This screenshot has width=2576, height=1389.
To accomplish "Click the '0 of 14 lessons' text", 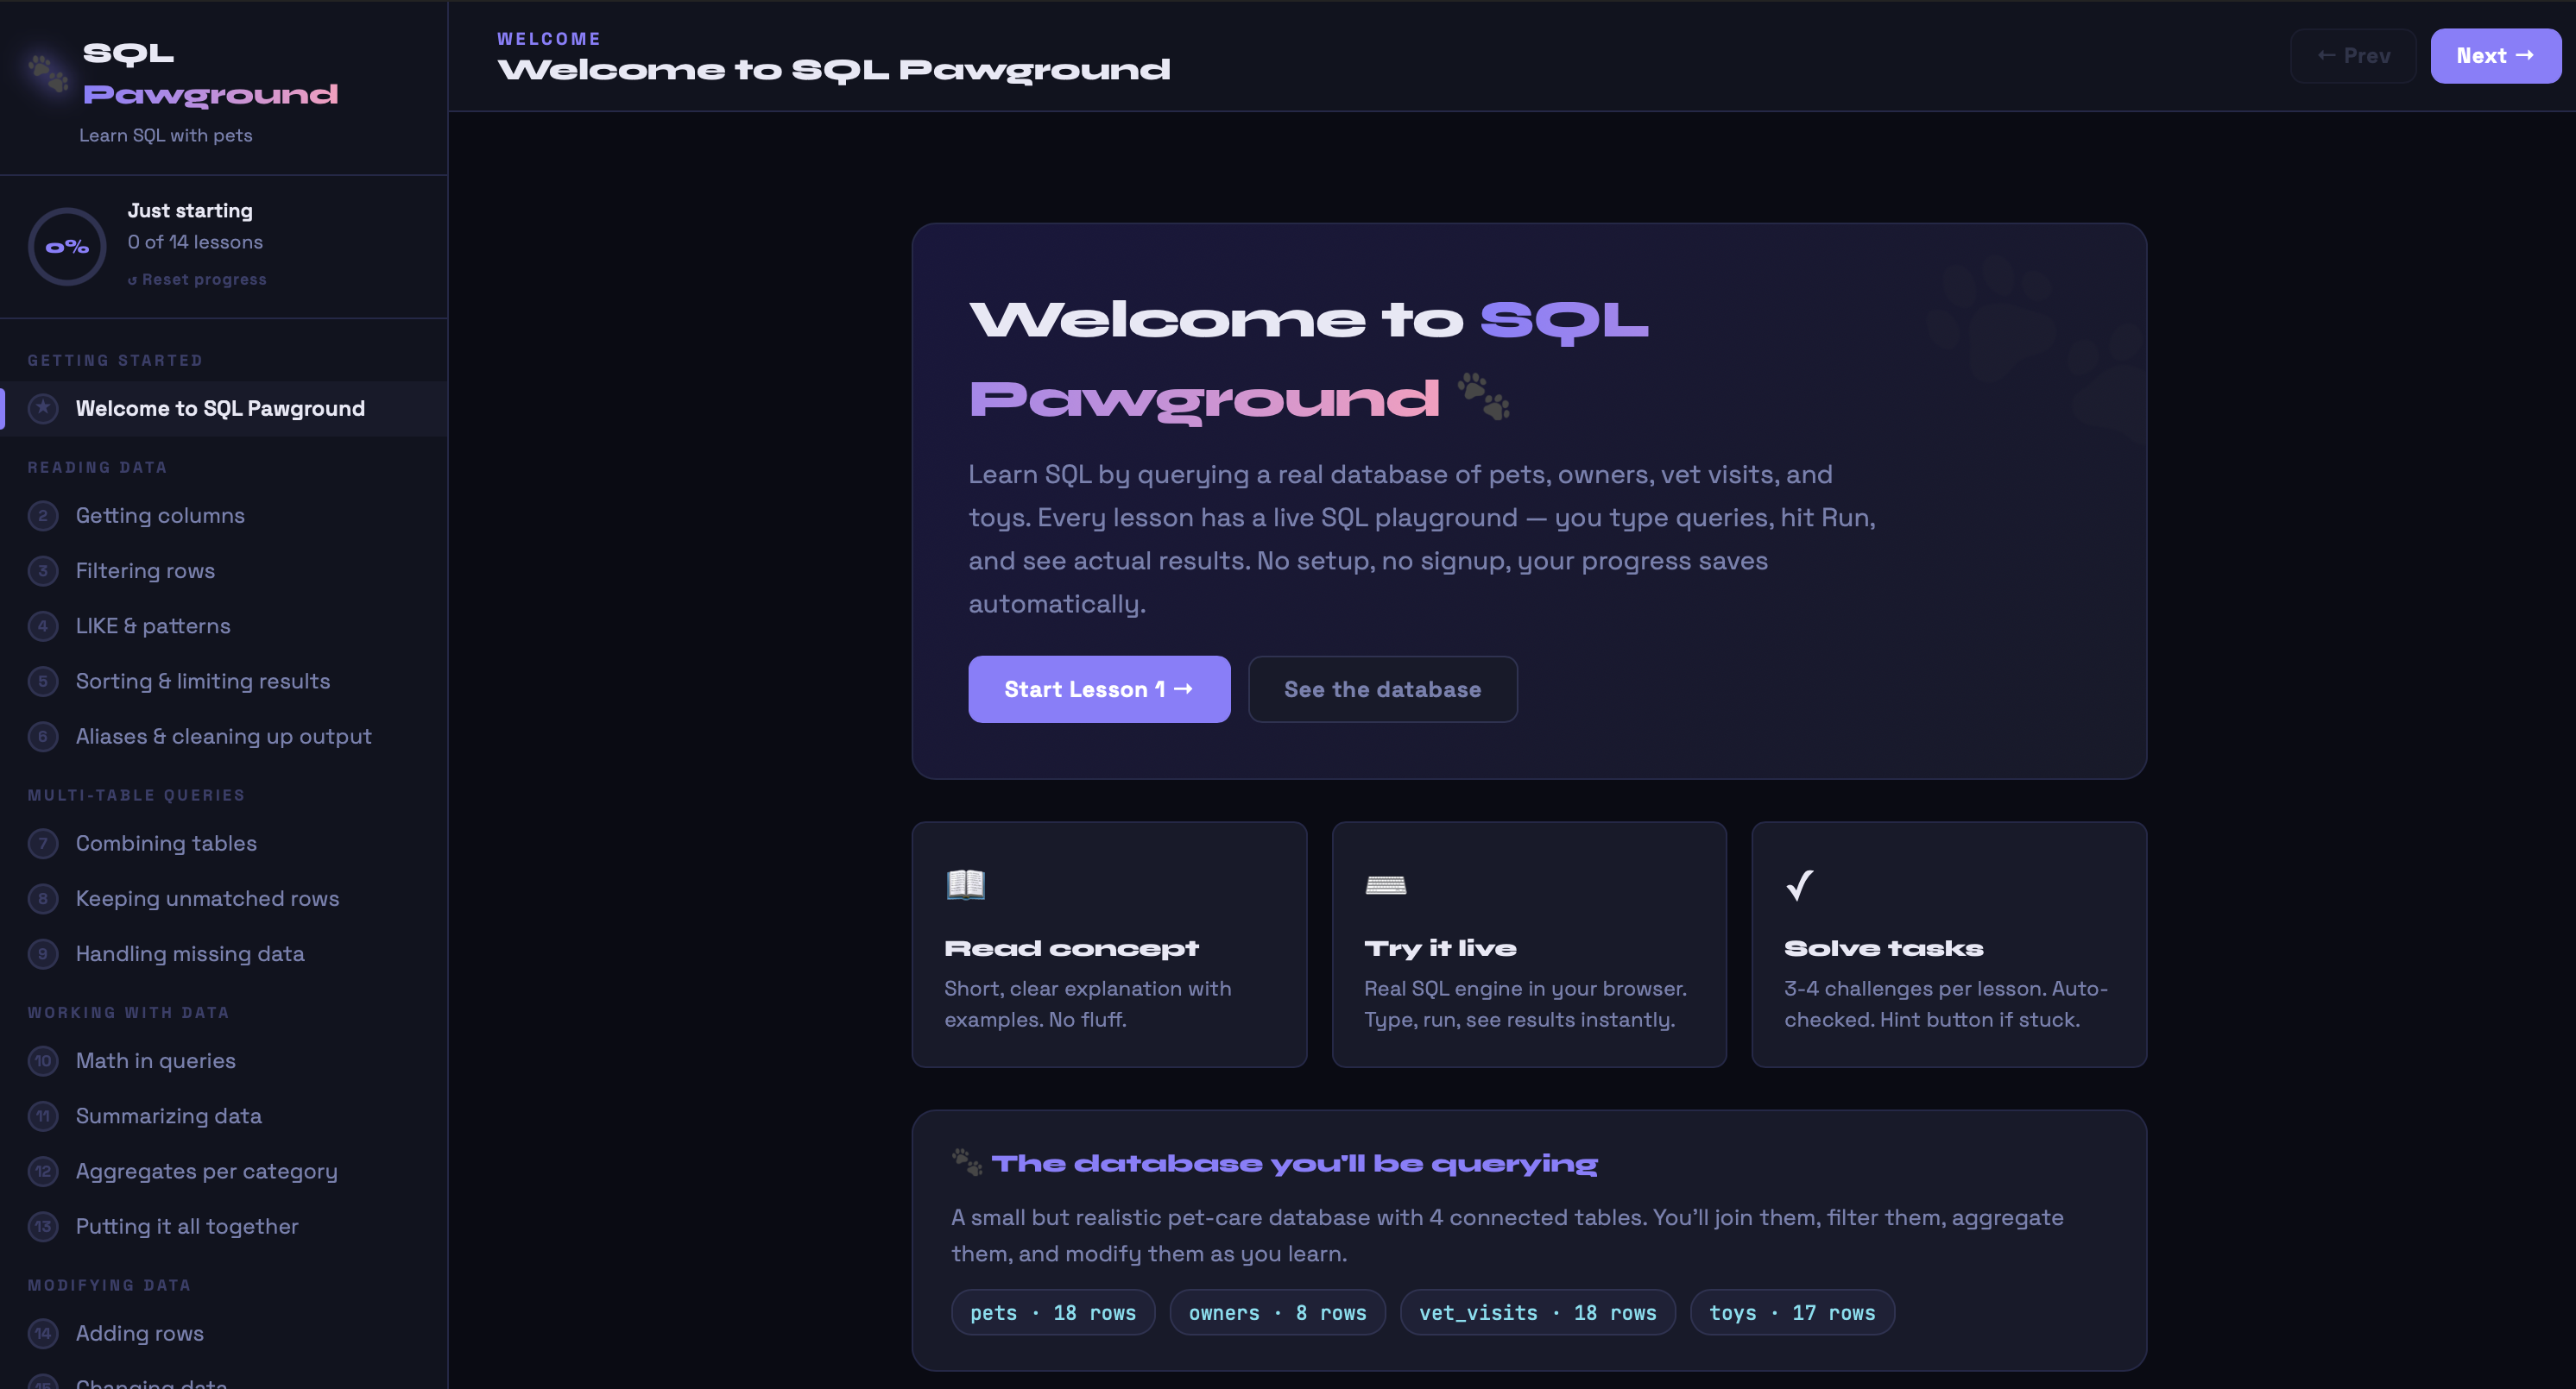I will point(195,242).
